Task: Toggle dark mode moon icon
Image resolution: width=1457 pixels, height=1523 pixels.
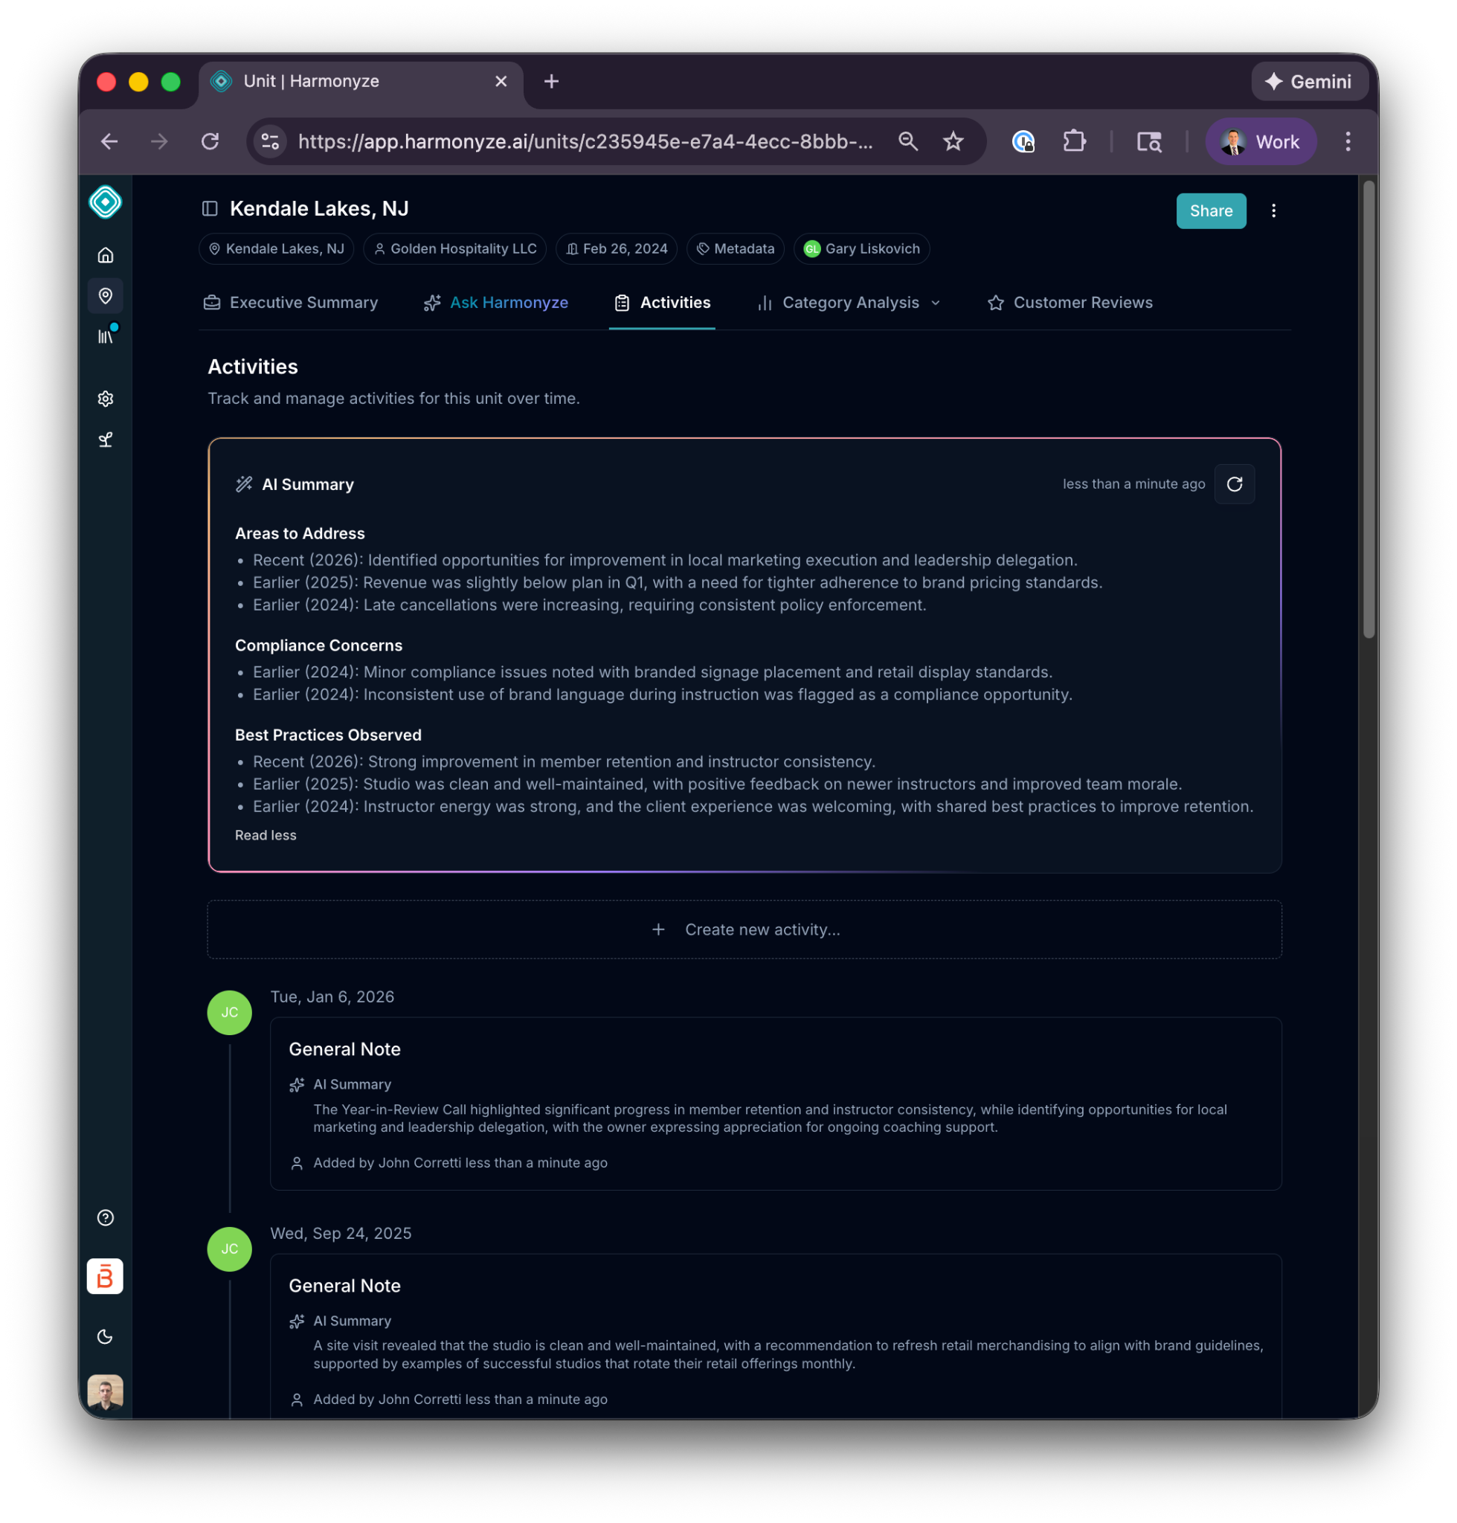Action: click(x=106, y=1336)
